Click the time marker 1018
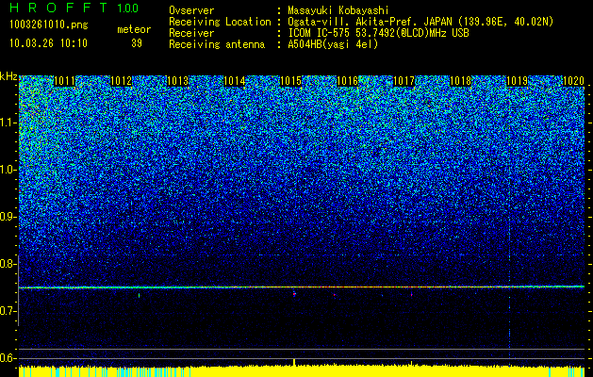Viewport: 593px width, 377px height. pyautogui.click(x=461, y=81)
